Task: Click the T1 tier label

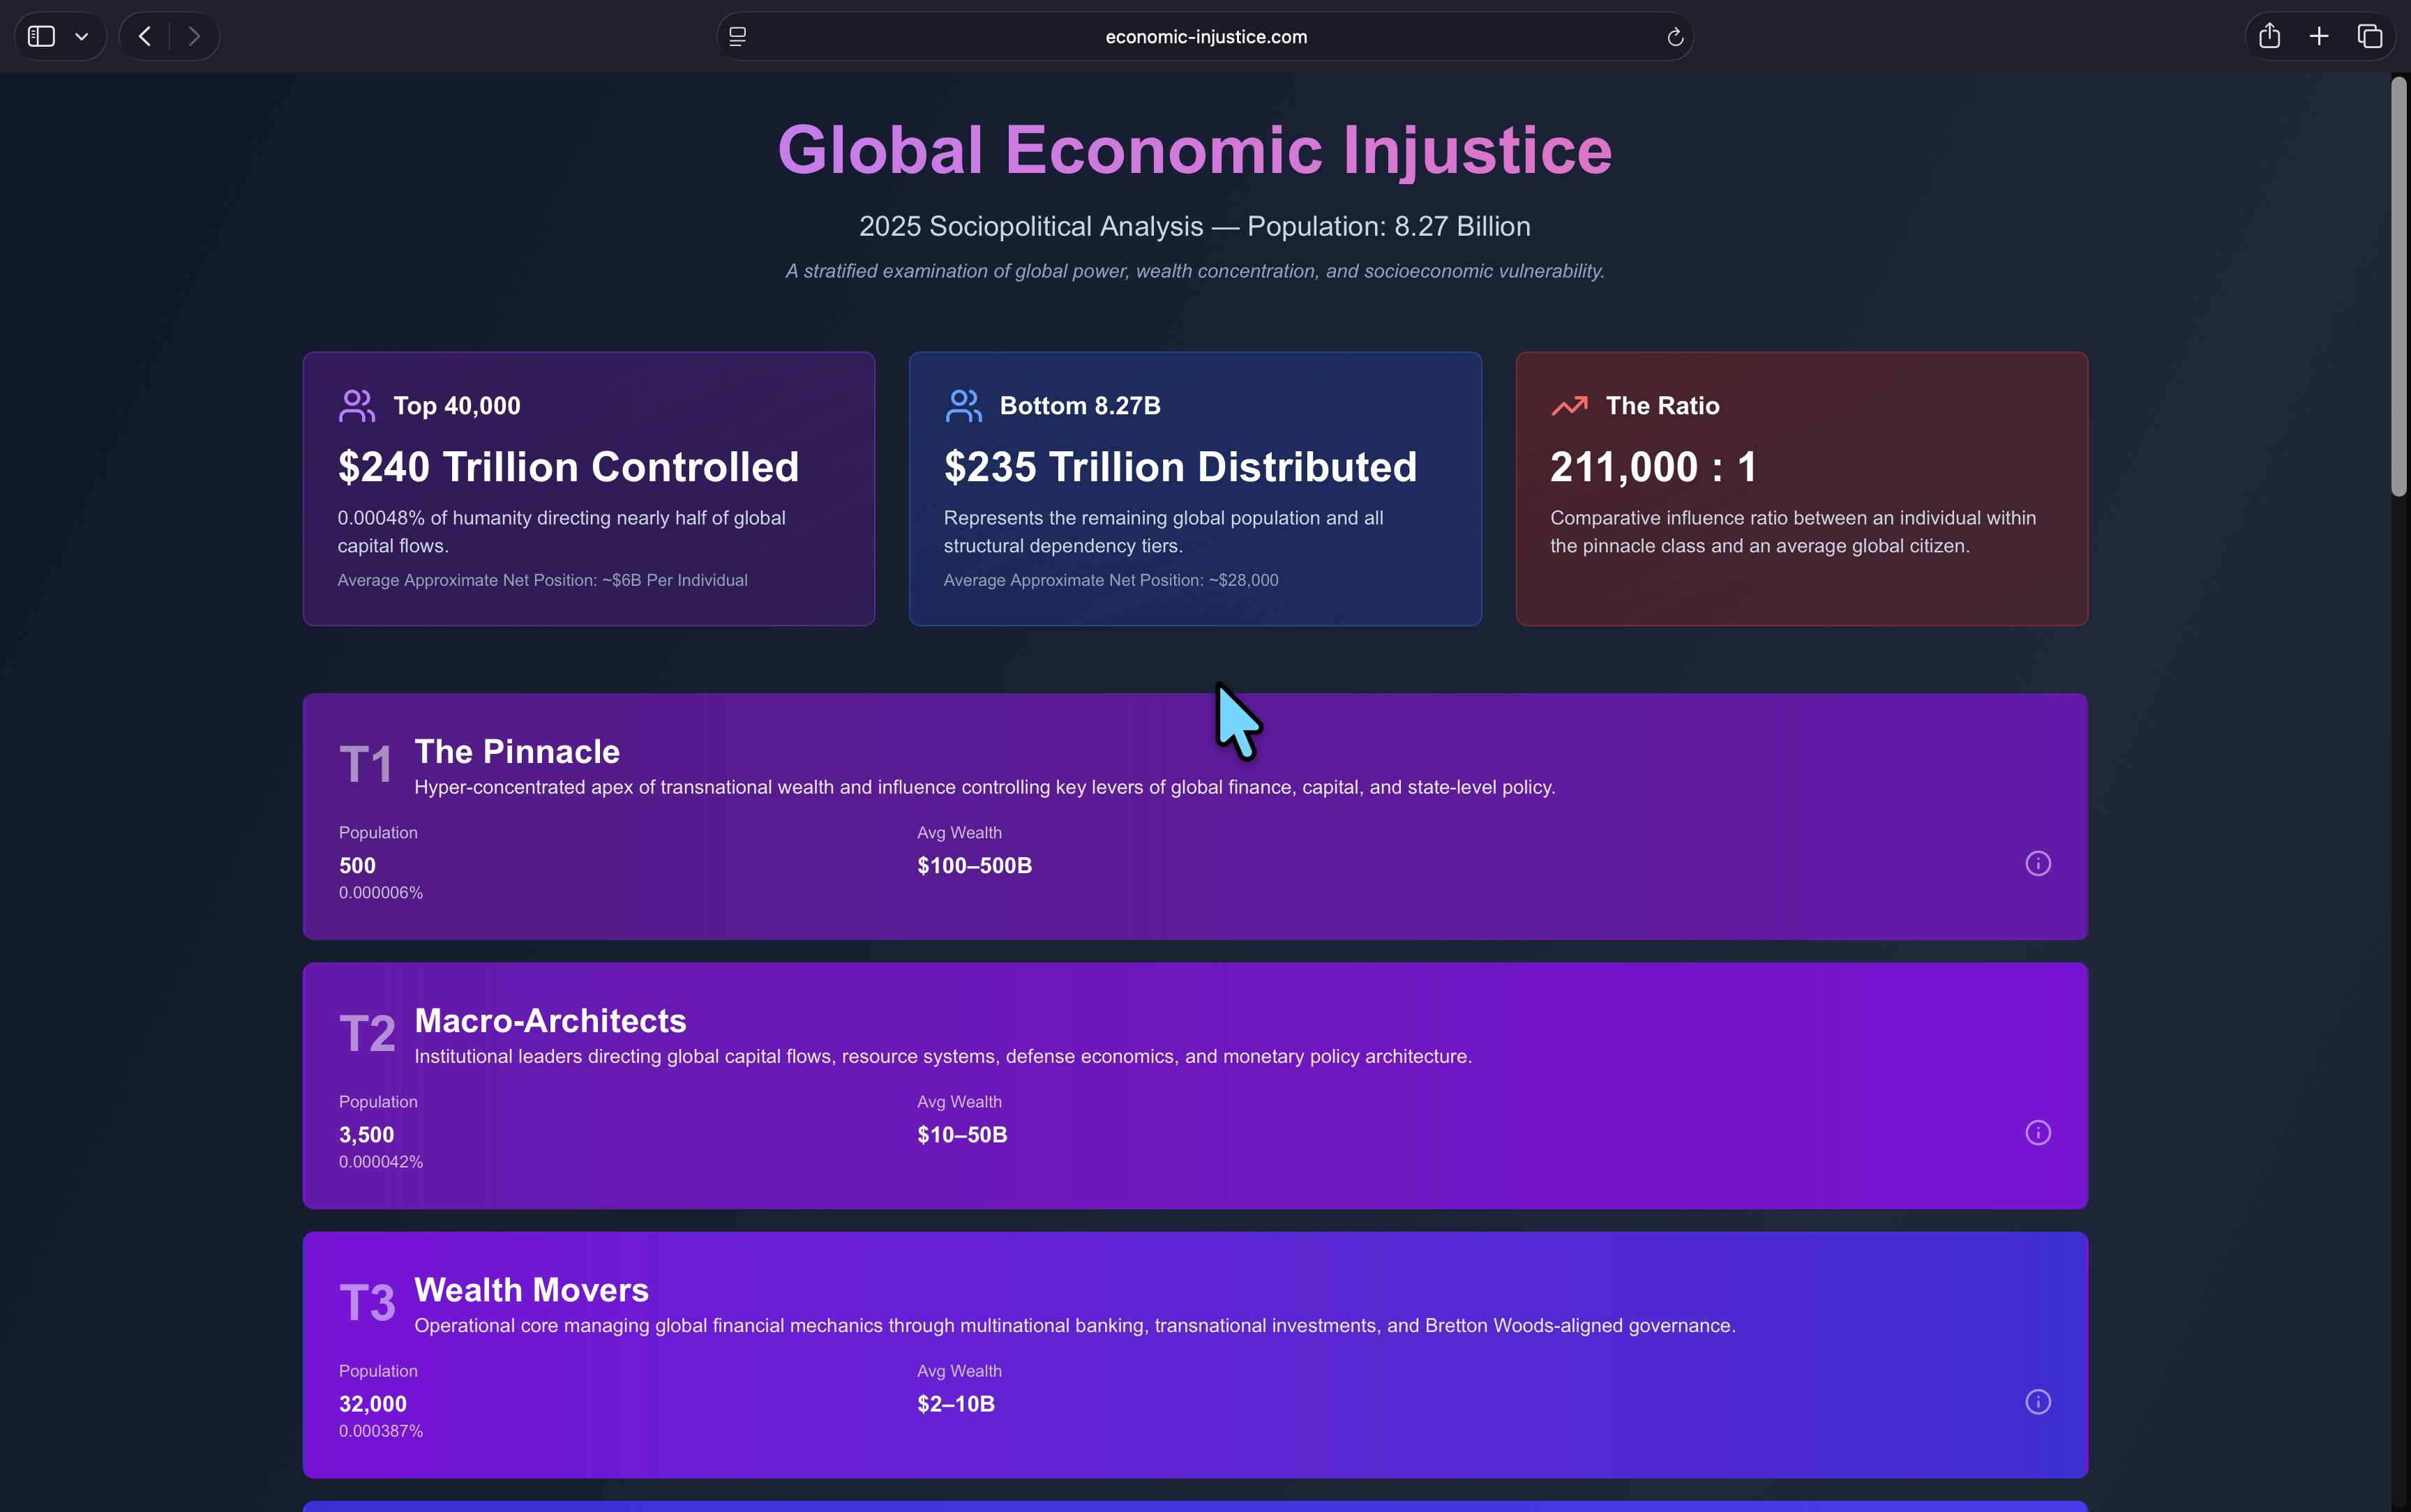Action: click(366, 765)
